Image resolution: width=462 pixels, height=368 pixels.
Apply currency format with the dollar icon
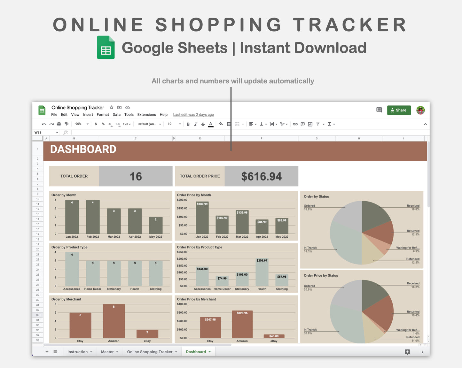tap(96, 124)
